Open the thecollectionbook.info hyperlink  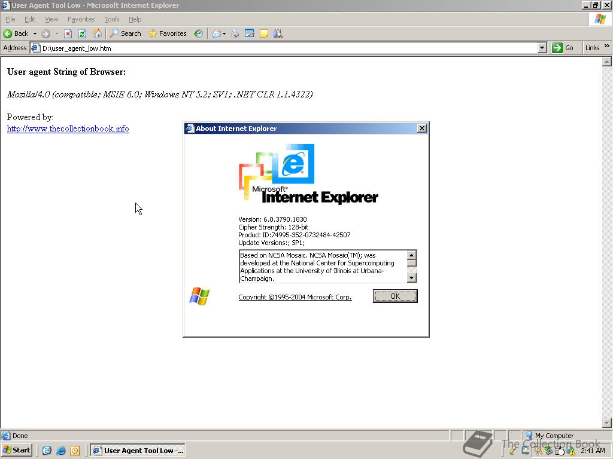click(68, 128)
